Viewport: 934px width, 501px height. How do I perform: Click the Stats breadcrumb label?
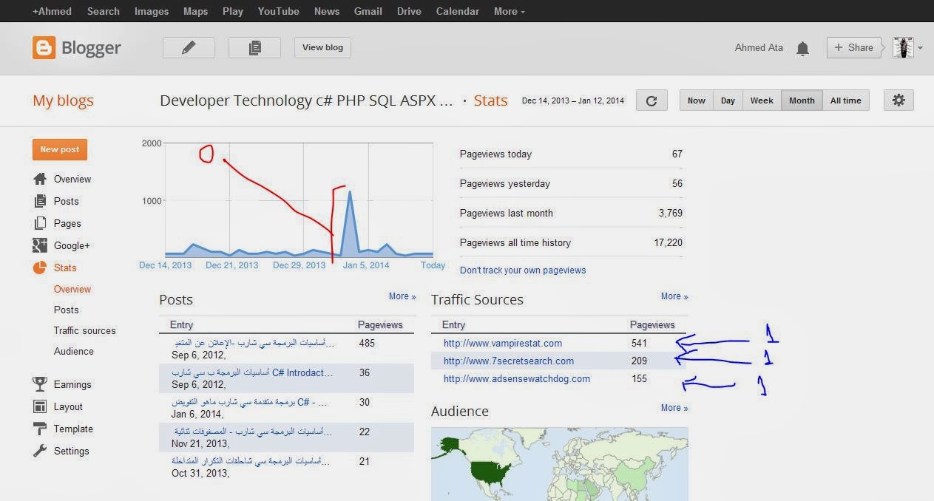[490, 101]
